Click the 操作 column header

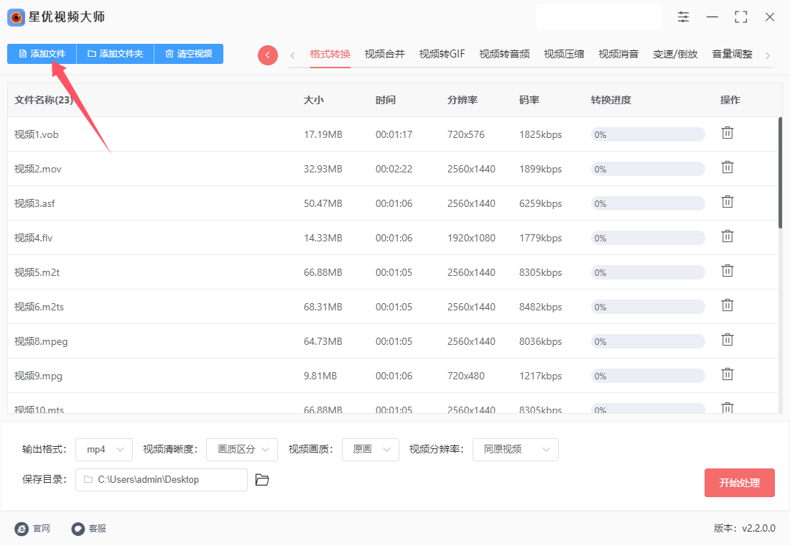click(x=730, y=100)
